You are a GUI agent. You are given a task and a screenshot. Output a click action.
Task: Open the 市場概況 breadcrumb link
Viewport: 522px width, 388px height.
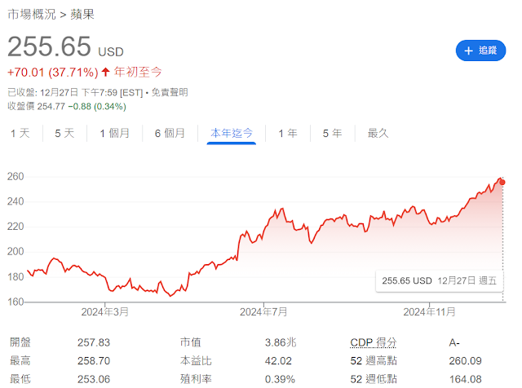[32, 15]
